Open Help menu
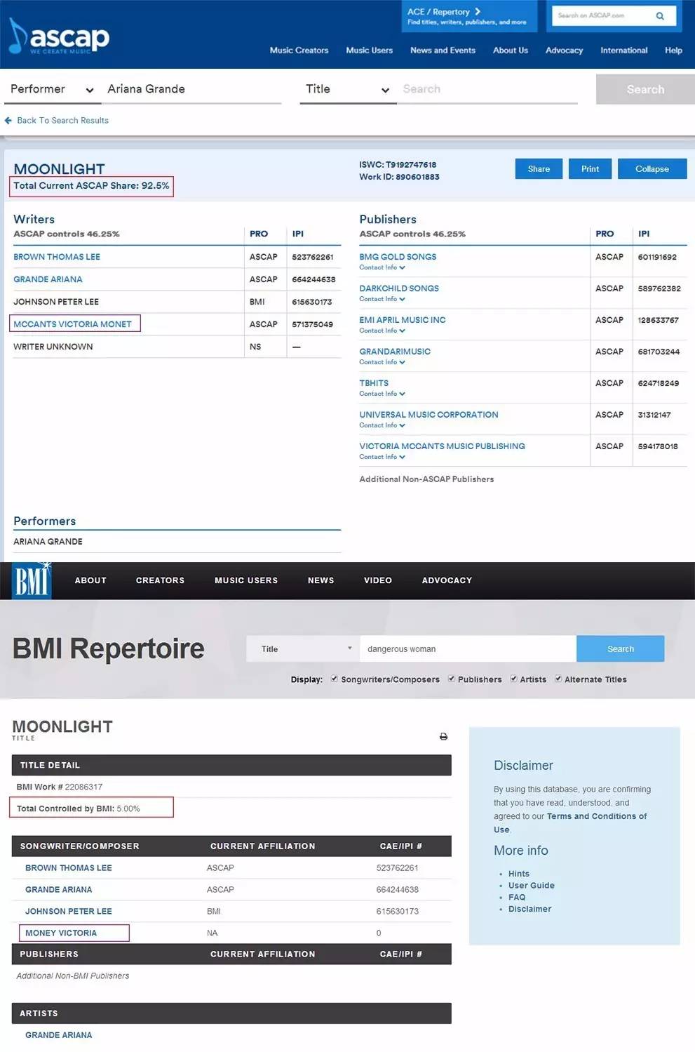Screen dimensions: 695x1052 click(673, 51)
